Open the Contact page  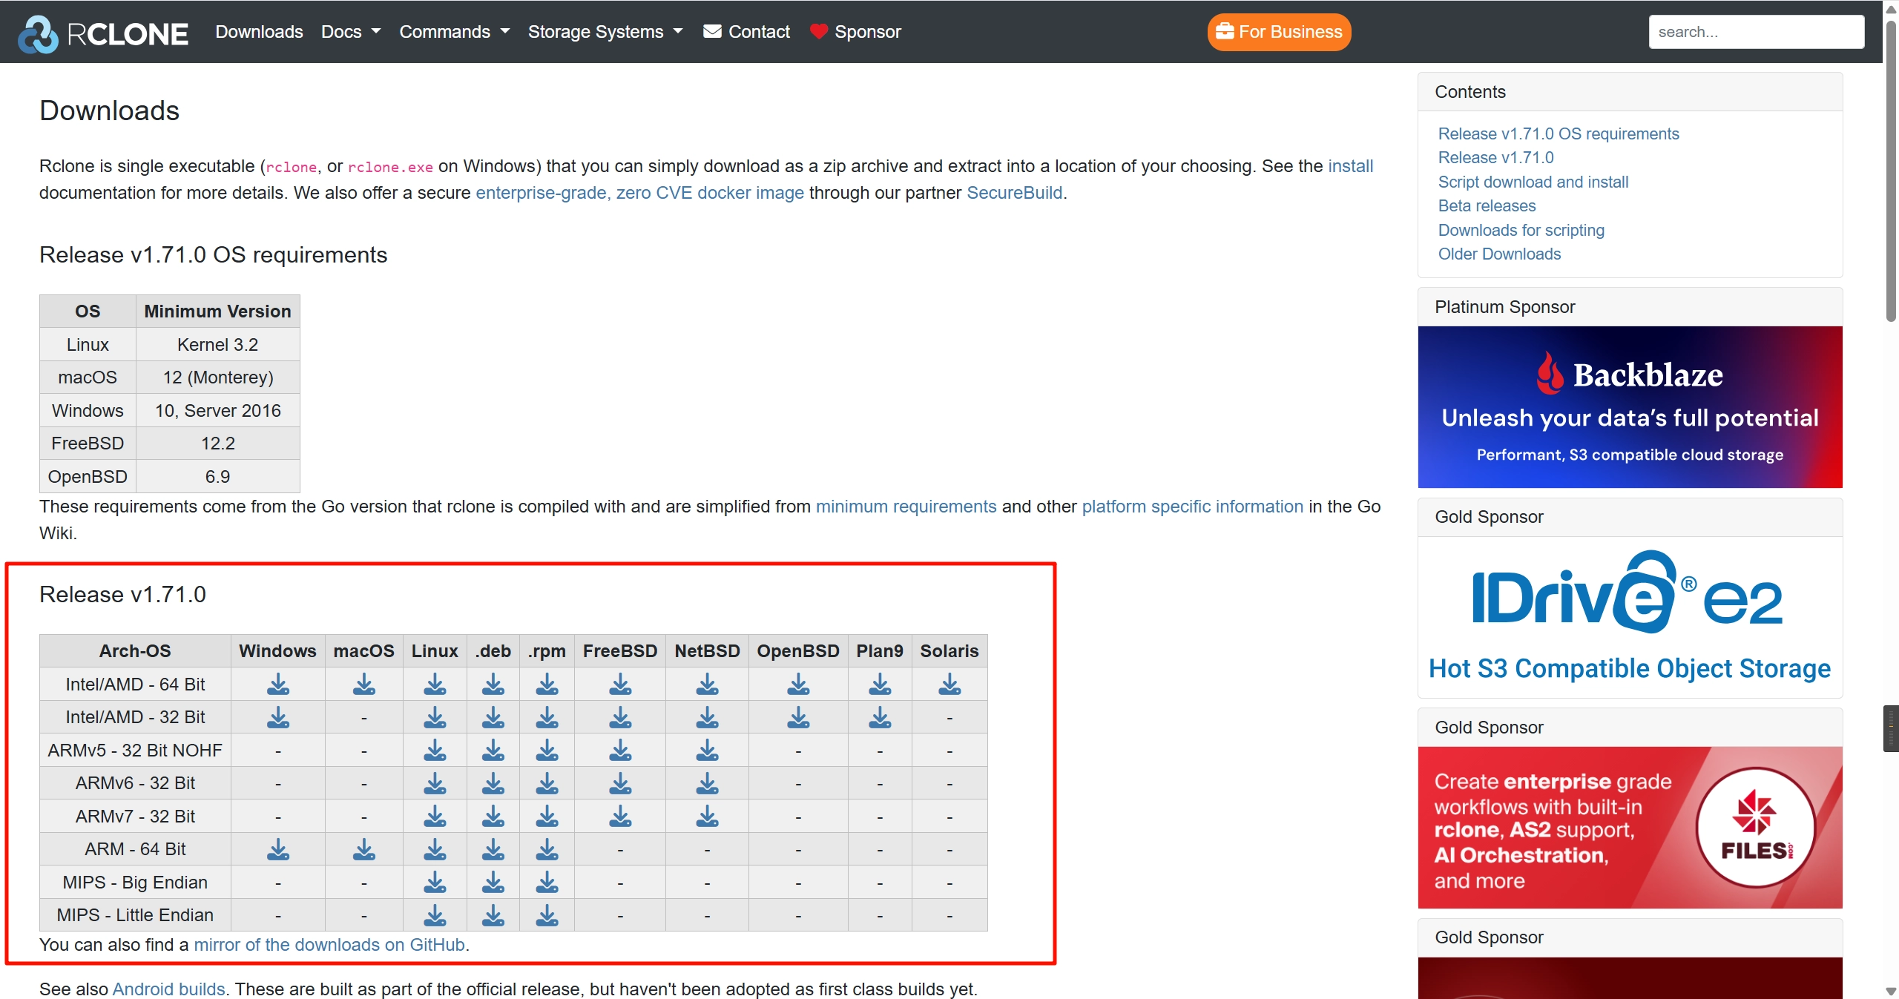746,32
